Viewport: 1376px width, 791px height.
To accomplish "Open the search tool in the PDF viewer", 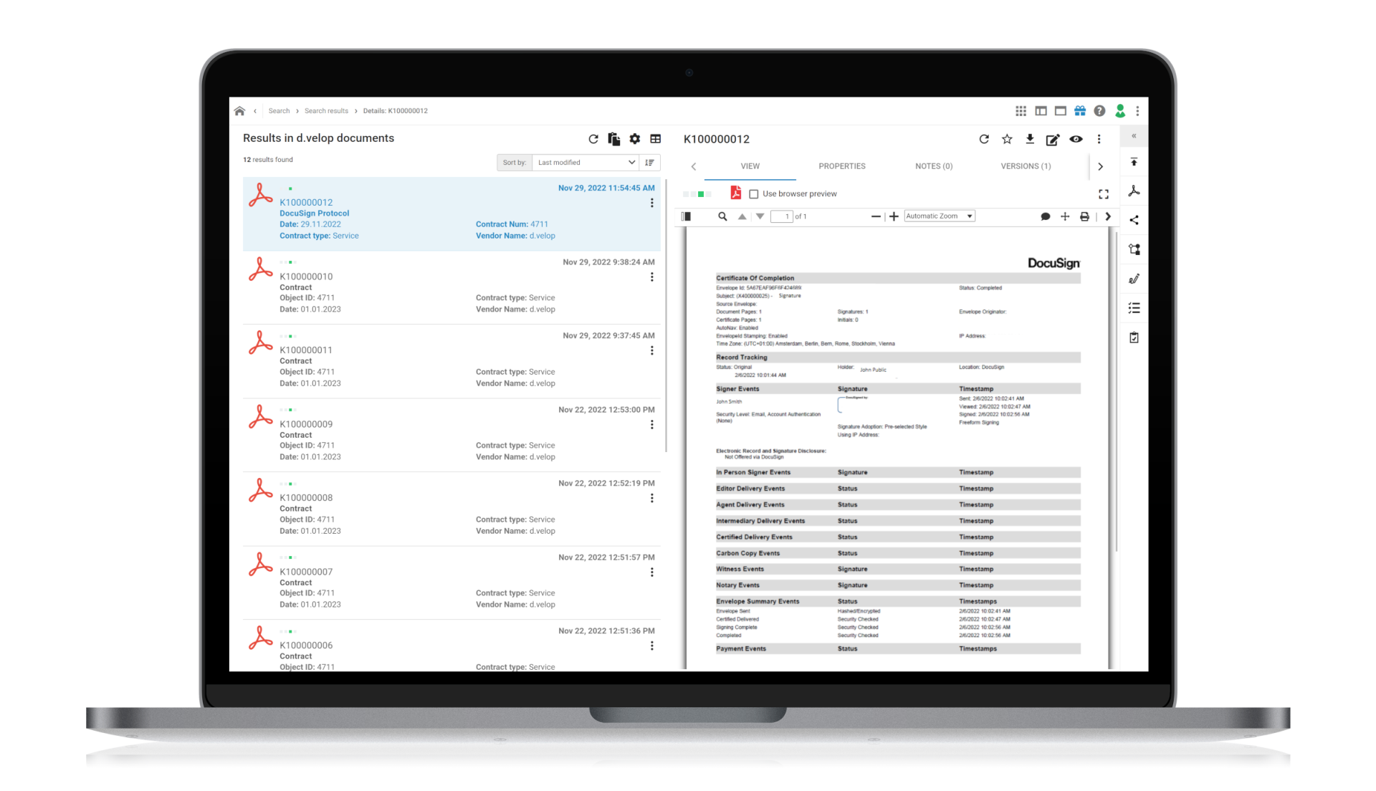I will [x=722, y=216].
